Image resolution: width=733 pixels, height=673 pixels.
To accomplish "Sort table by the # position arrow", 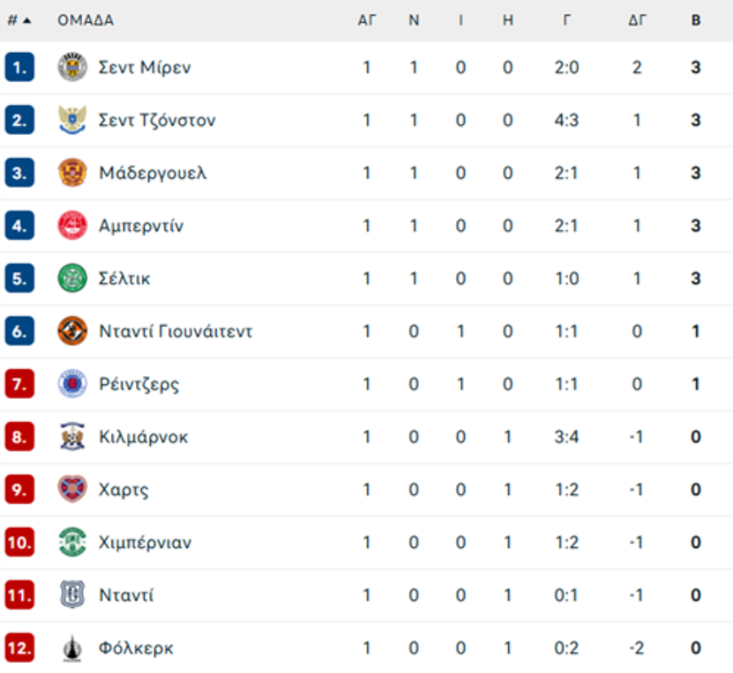I will 20,20.
